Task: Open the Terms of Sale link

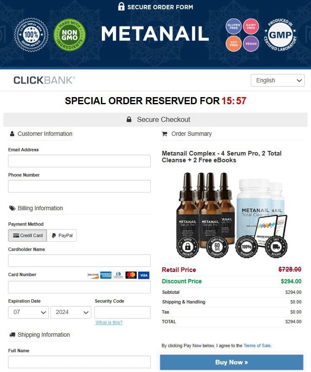Action: [x=257, y=346]
